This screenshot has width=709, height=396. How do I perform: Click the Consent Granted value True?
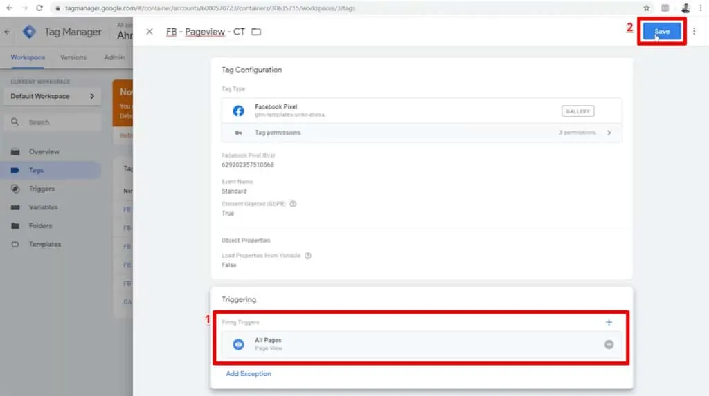(228, 213)
